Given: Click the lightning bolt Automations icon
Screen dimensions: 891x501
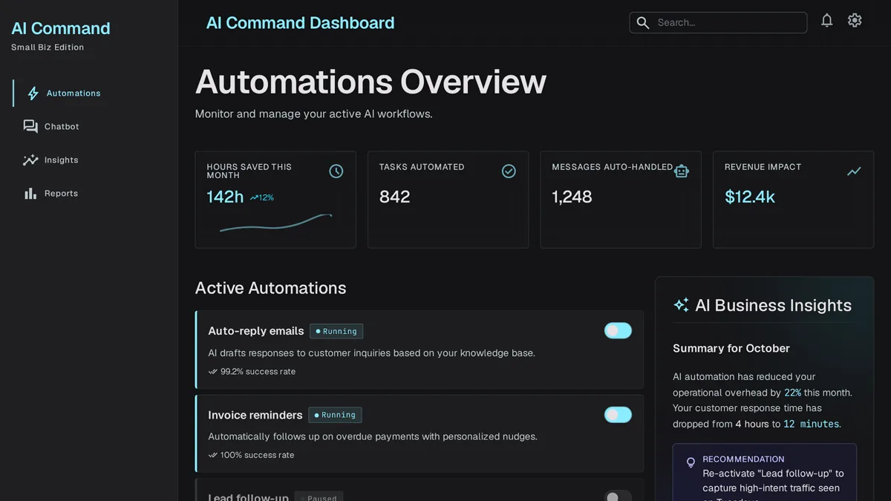Looking at the screenshot, I should pyautogui.click(x=33, y=94).
